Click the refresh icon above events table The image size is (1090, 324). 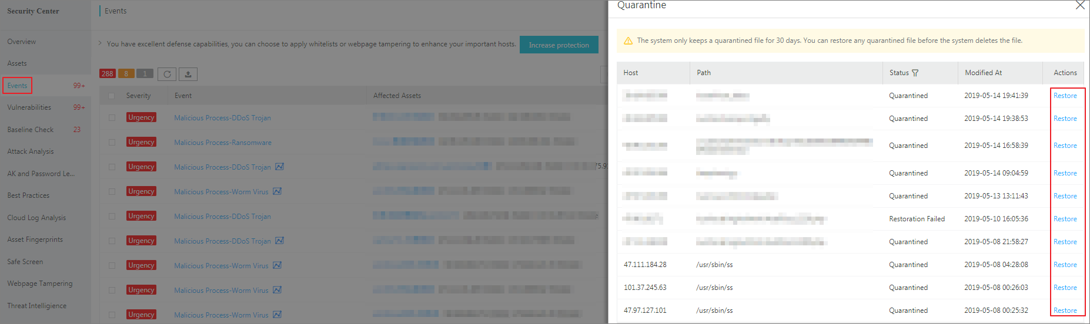click(x=167, y=74)
